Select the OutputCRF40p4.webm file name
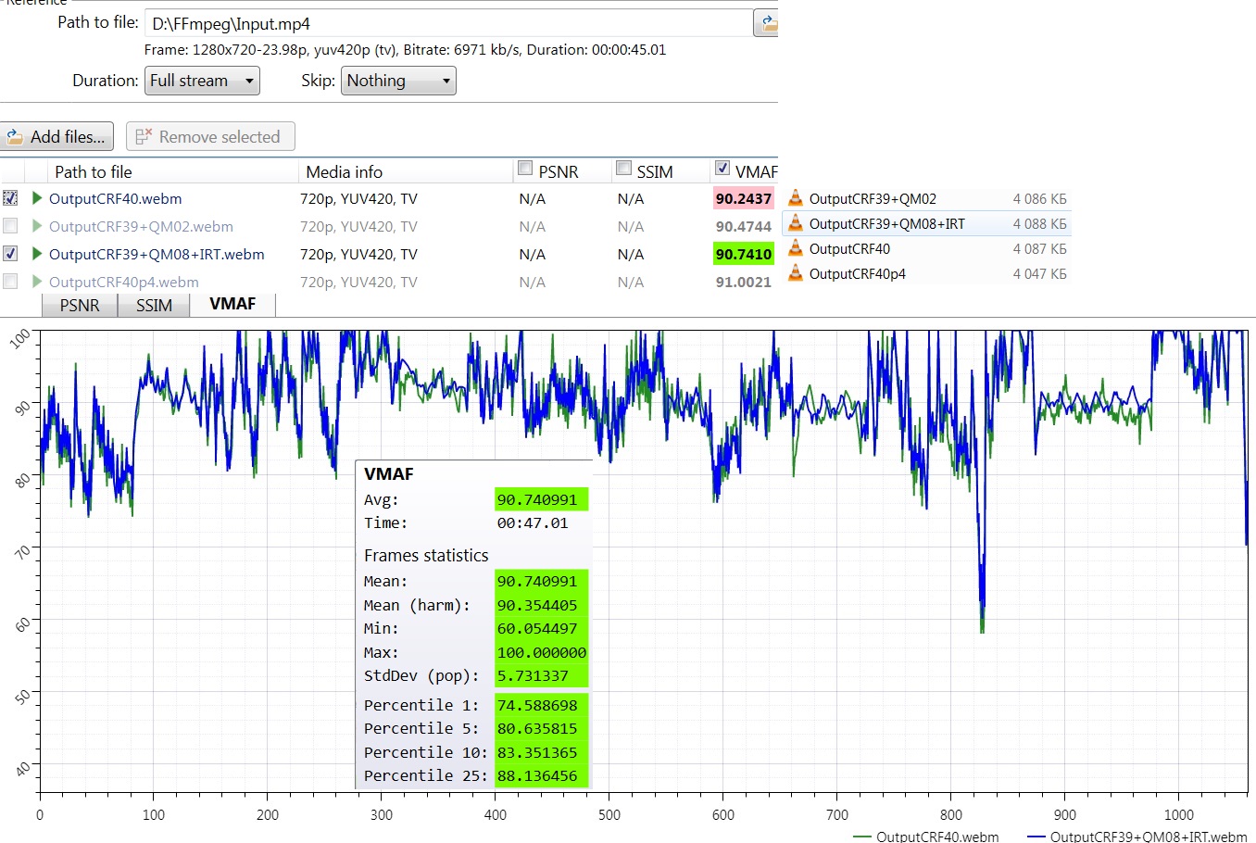Screen dimensions: 1256x843 (123, 282)
